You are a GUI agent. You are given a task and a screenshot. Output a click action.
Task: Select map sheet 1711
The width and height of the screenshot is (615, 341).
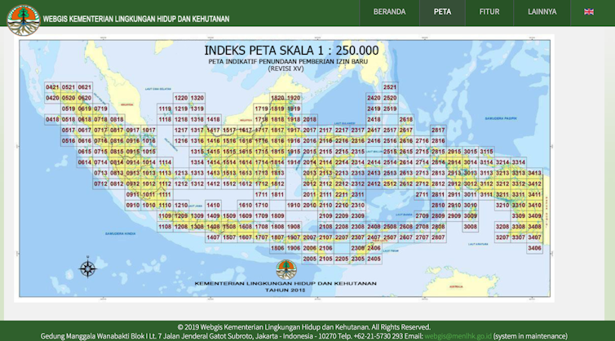click(261, 195)
